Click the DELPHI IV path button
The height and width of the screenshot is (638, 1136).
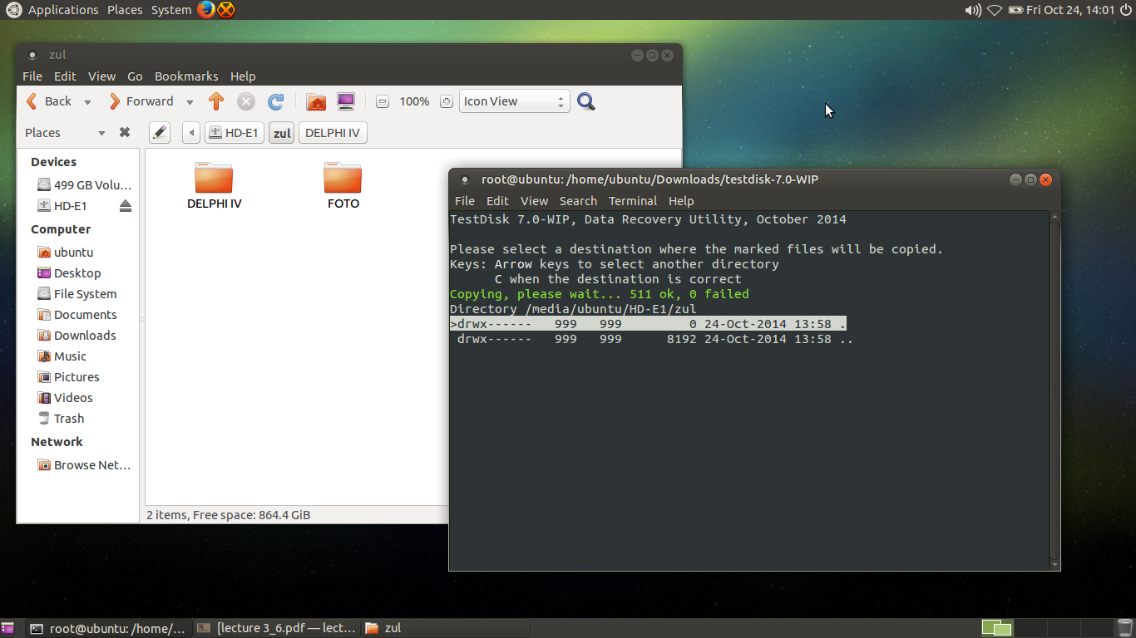click(332, 133)
